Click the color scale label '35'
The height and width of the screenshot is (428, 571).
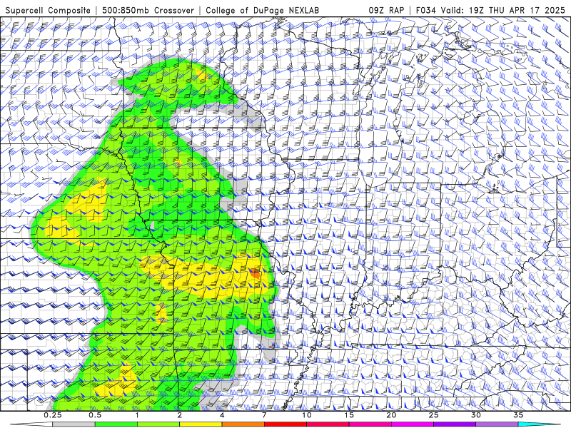coord(518,415)
